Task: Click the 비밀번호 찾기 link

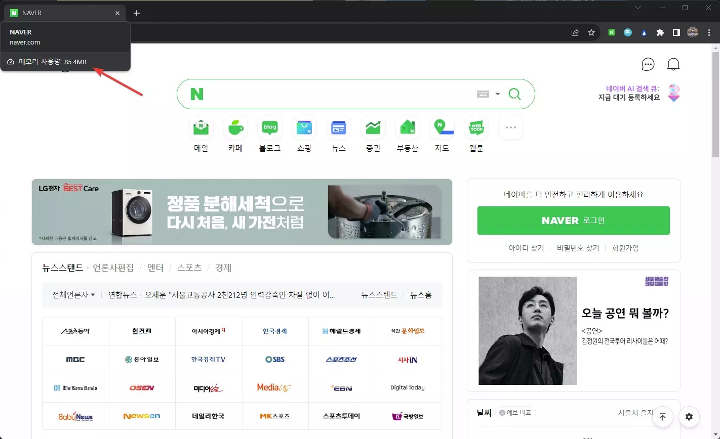Action: [x=578, y=248]
